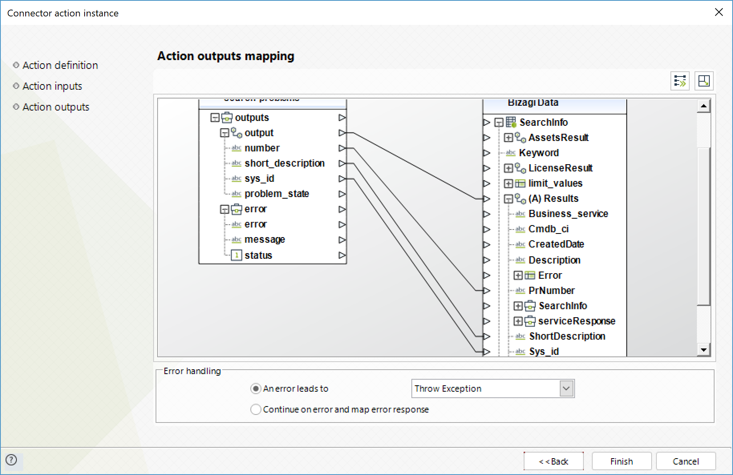Collapse the output collection node
This screenshot has width=733, height=475.
pos(225,133)
